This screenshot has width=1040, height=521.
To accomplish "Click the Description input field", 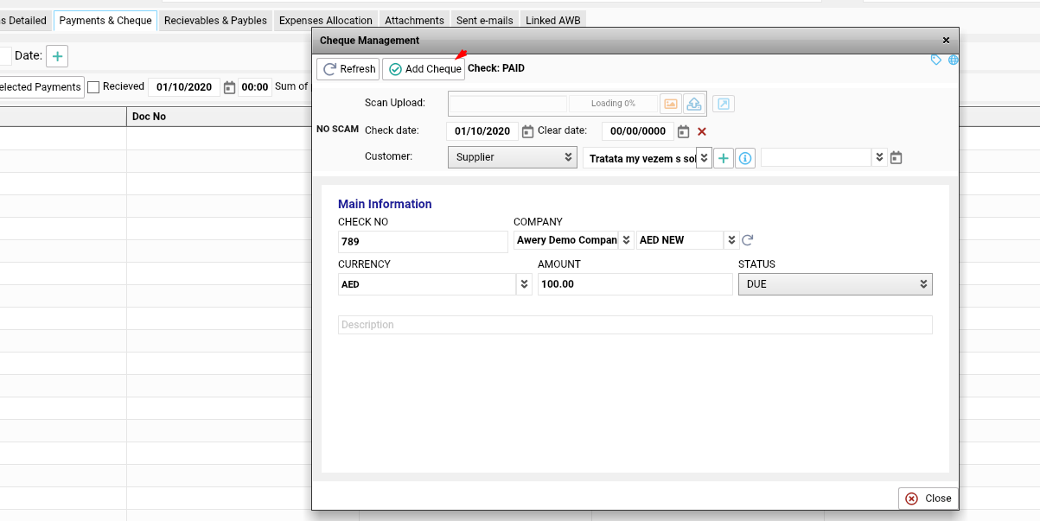I will 635,325.
